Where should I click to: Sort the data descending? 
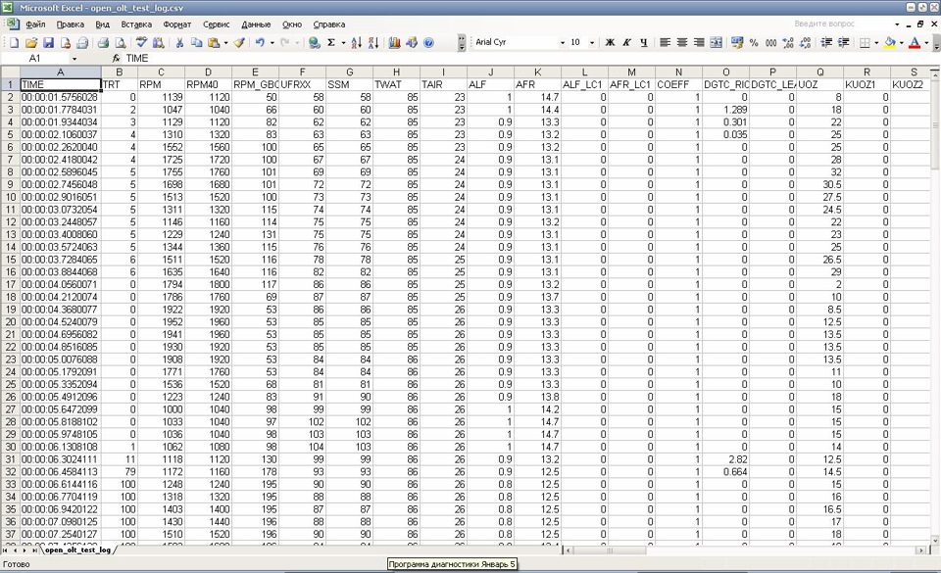(373, 42)
